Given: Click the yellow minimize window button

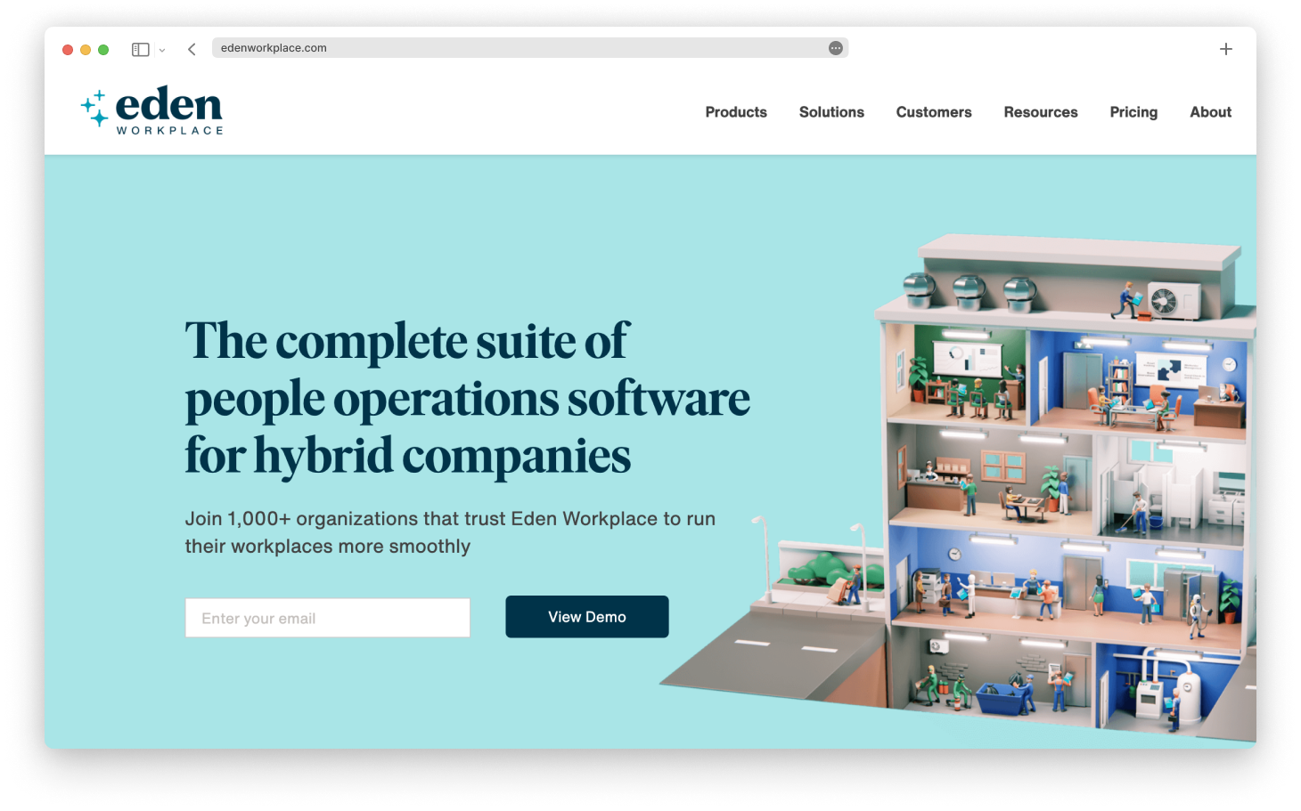Looking at the screenshot, I should pyautogui.click(x=86, y=50).
